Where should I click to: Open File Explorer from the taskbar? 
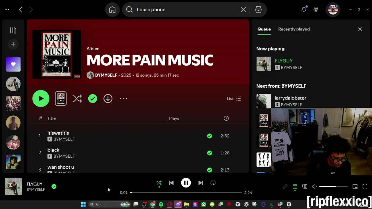pos(187,204)
